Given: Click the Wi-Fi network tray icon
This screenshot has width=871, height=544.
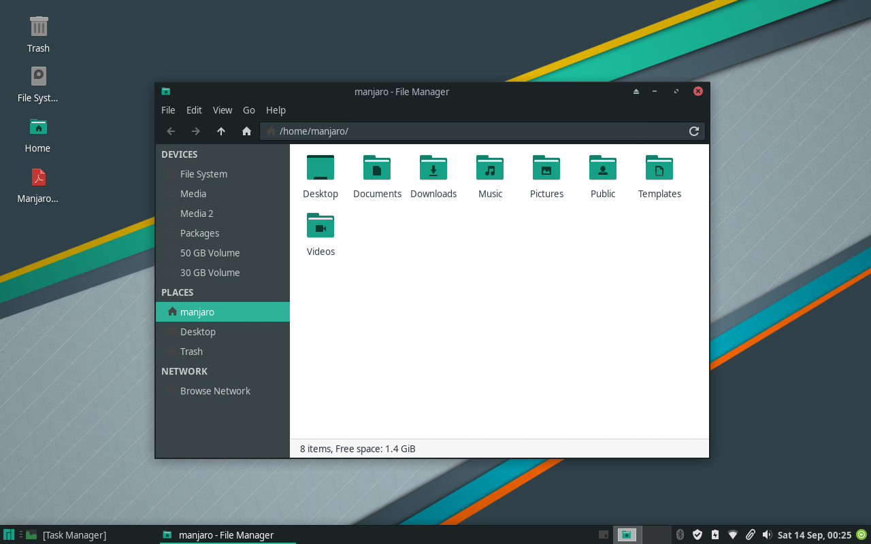Looking at the screenshot, I should [732, 534].
